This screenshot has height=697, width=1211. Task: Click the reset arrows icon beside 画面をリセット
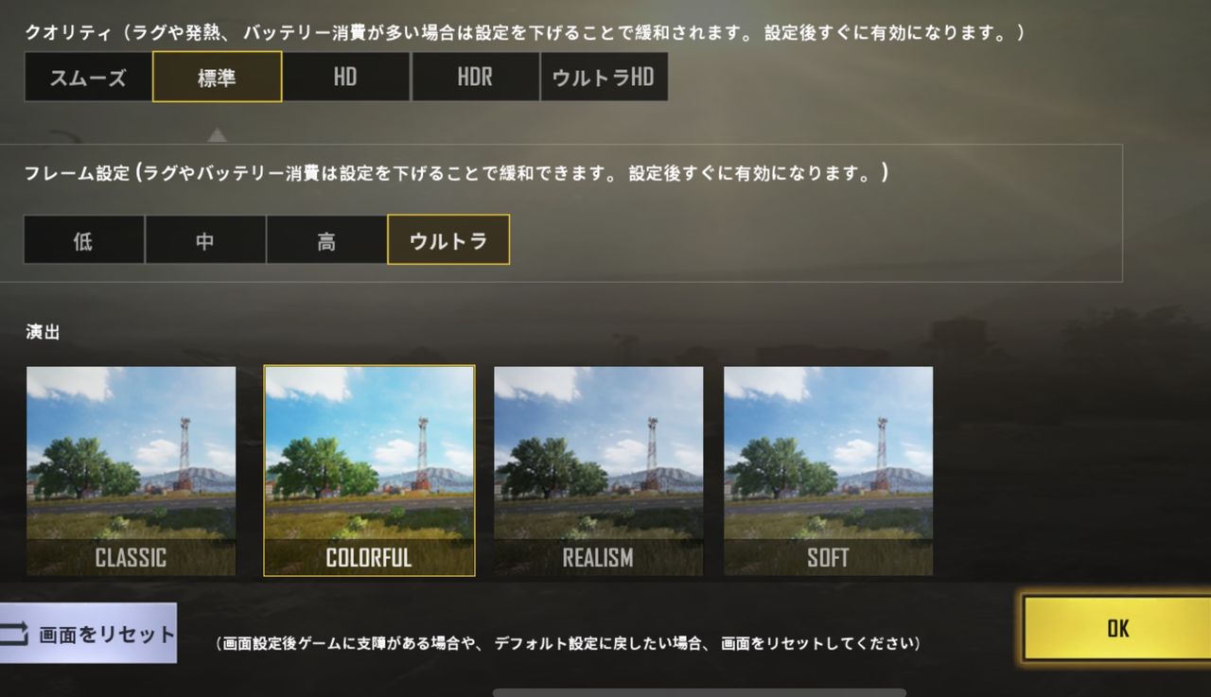[15, 633]
